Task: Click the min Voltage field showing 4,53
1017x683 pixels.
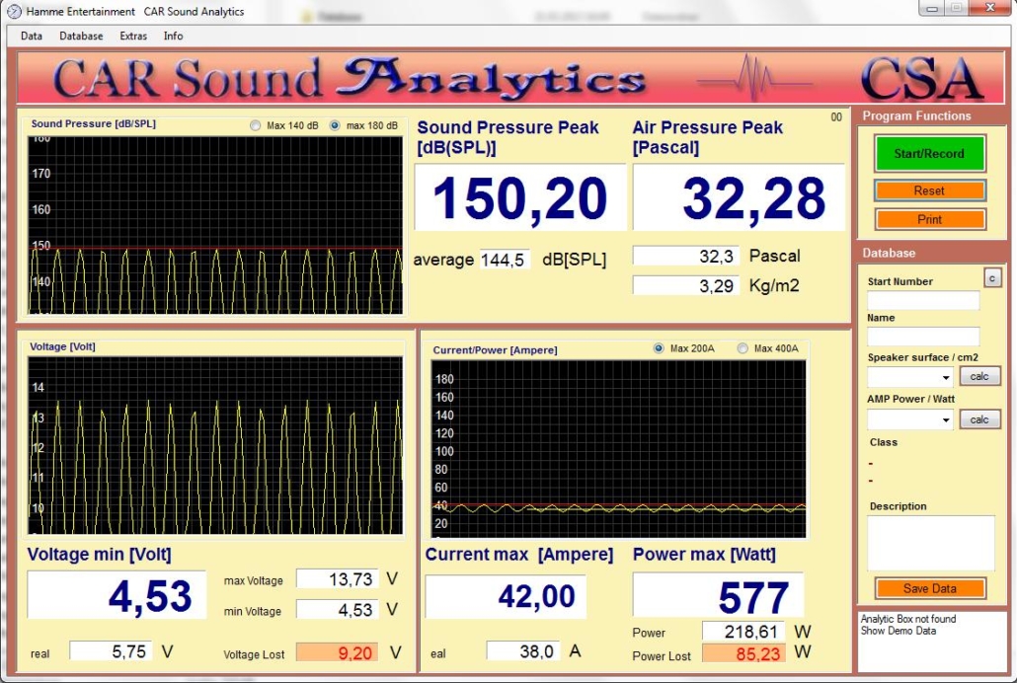Action: coord(337,609)
